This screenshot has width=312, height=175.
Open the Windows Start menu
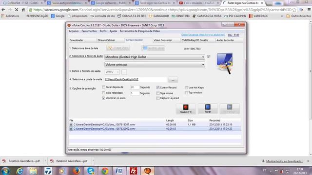click(5, 171)
